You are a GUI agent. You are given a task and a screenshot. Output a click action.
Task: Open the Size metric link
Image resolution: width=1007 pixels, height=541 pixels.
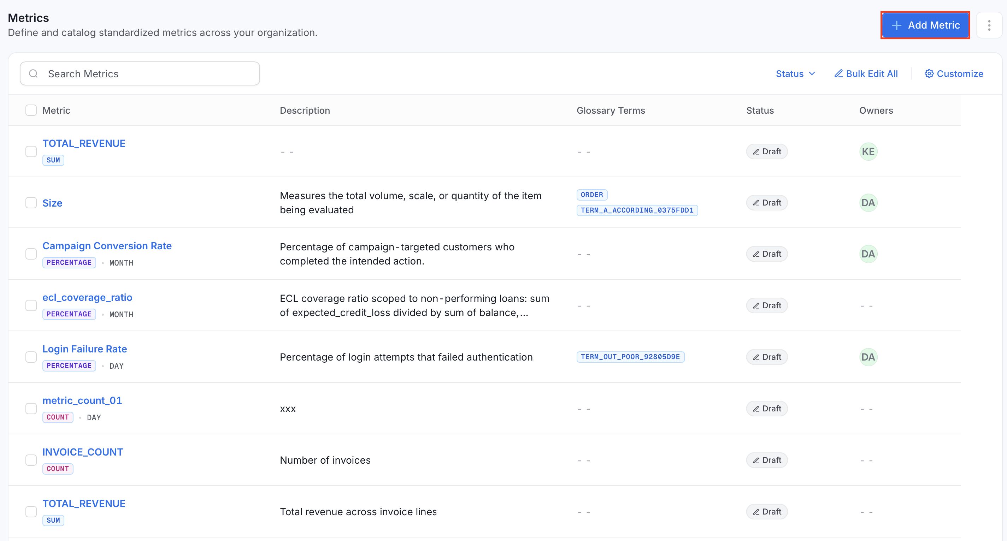pos(52,203)
